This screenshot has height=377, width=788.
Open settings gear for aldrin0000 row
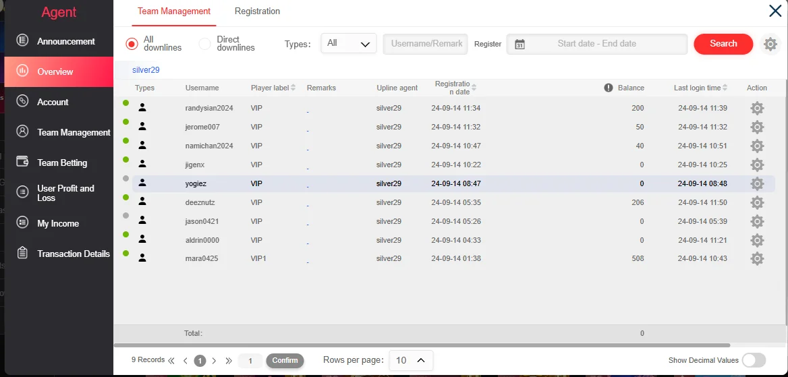coord(757,240)
